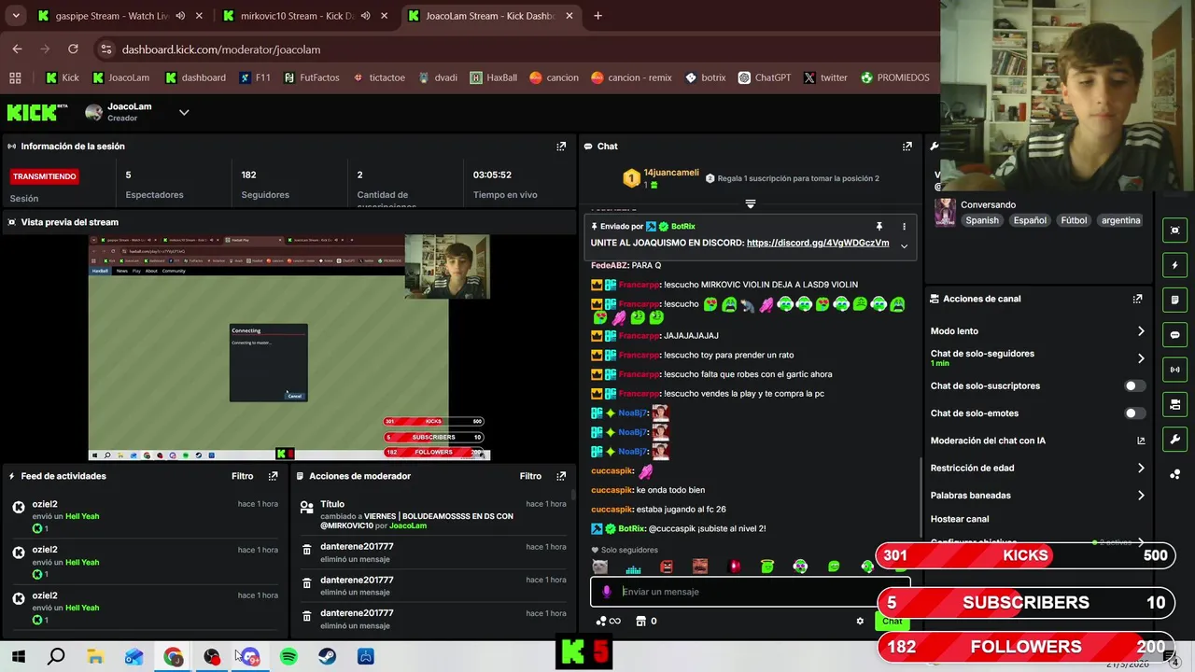This screenshot has width=1195, height=672.
Task: Click the document note sidebar icon
Action: [x=1174, y=300]
